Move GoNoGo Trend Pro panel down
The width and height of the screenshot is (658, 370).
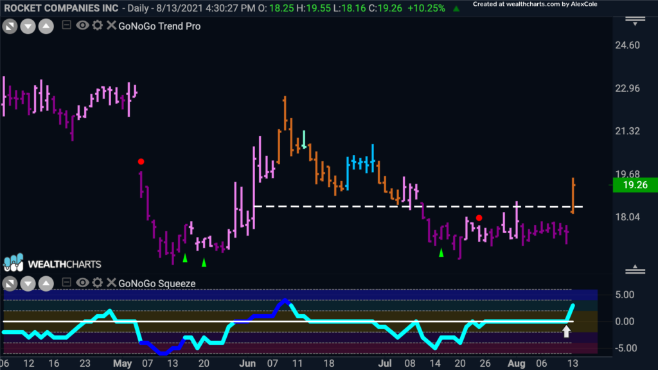coord(28,27)
